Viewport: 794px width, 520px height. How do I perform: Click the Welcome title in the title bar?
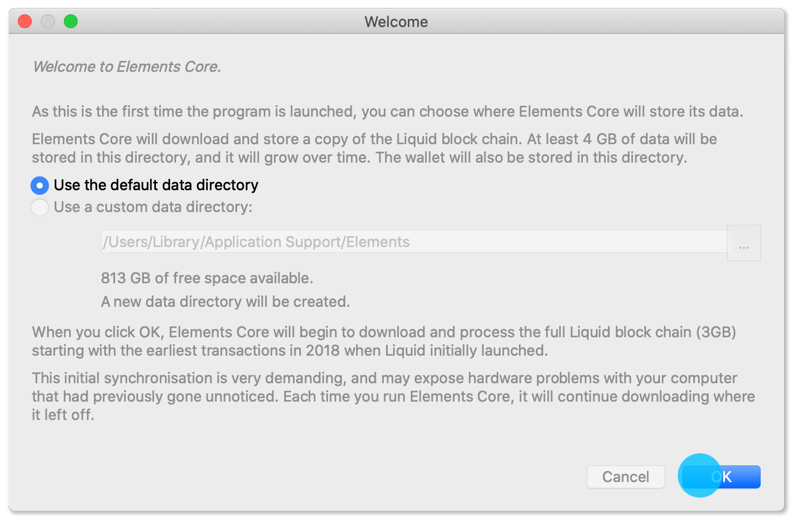(396, 22)
